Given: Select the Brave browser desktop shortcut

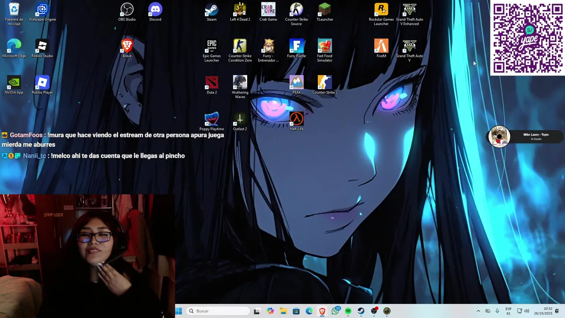Looking at the screenshot, I should point(127,49).
